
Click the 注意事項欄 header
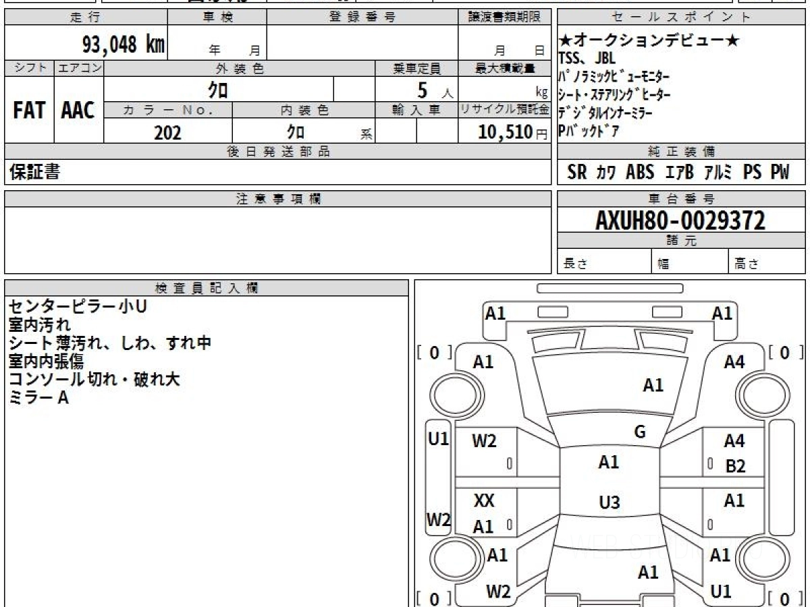point(278,198)
